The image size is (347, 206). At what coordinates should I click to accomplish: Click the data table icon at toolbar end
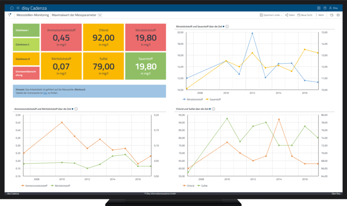coord(338,15)
